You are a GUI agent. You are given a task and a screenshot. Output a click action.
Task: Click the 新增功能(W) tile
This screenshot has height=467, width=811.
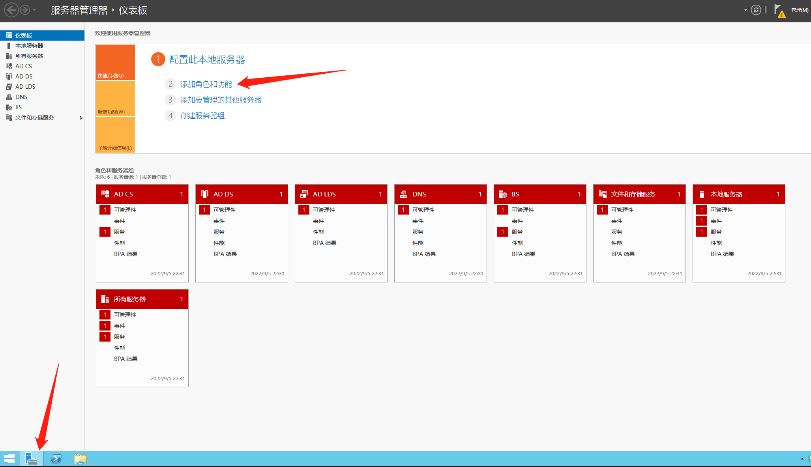(116, 99)
